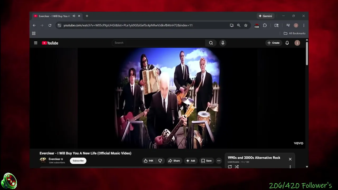Open the zoom magnifier in address bar

tap(239, 25)
